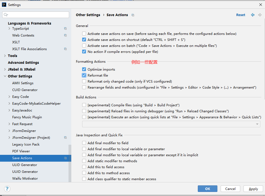Screen dimensions: 265x196
Task: Collapse the Other Settings section
Action: (5, 76)
